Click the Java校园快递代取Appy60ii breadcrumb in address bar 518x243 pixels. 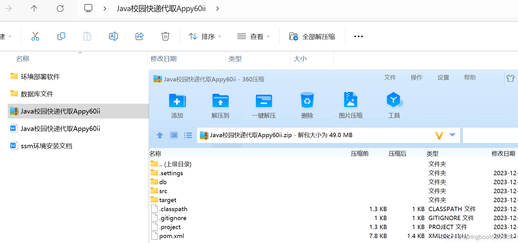point(161,8)
